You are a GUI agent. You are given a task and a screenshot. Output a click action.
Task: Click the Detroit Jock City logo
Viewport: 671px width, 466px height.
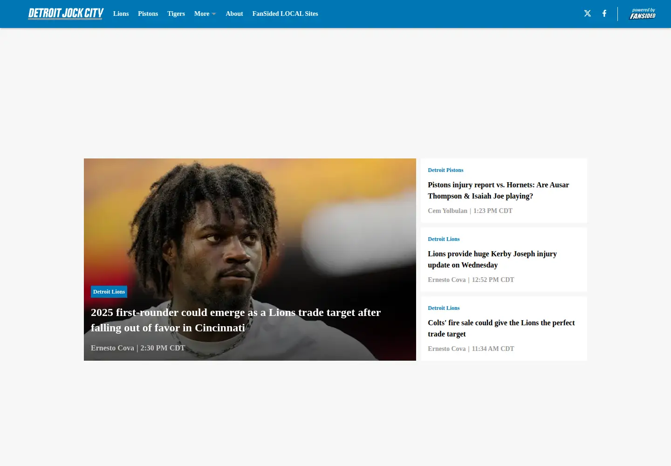click(x=66, y=14)
